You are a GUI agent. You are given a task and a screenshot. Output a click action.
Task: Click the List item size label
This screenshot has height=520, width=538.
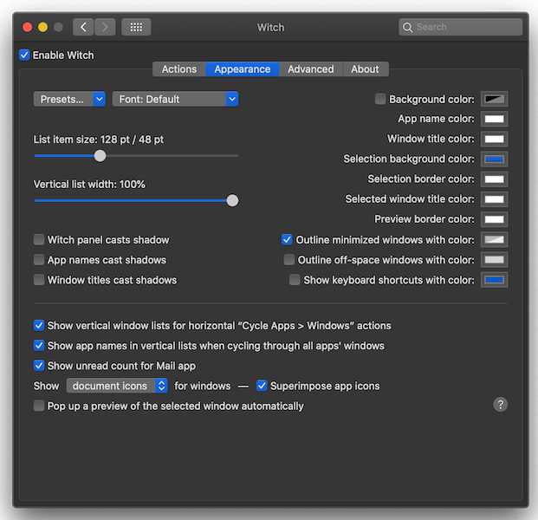click(x=99, y=140)
